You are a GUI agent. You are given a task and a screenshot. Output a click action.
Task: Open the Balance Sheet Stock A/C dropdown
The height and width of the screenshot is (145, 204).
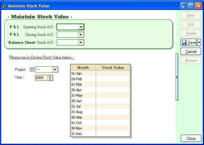coord(81,43)
